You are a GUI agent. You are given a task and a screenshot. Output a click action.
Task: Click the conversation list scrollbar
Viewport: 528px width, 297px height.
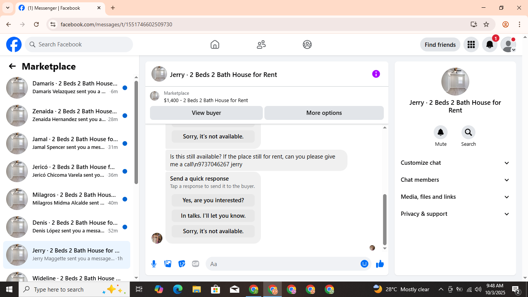[x=136, y=132]
